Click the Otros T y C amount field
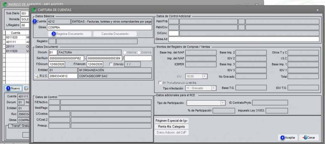This screenshot has height=144, width=325. (303, 53)
